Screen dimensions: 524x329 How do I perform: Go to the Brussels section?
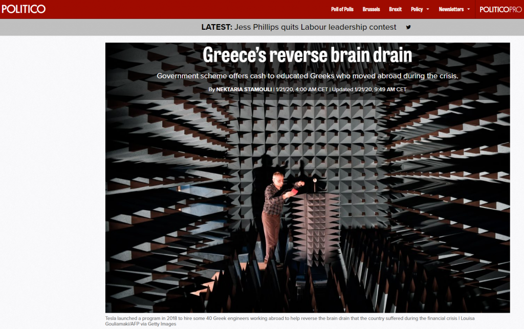click(371, 9)
